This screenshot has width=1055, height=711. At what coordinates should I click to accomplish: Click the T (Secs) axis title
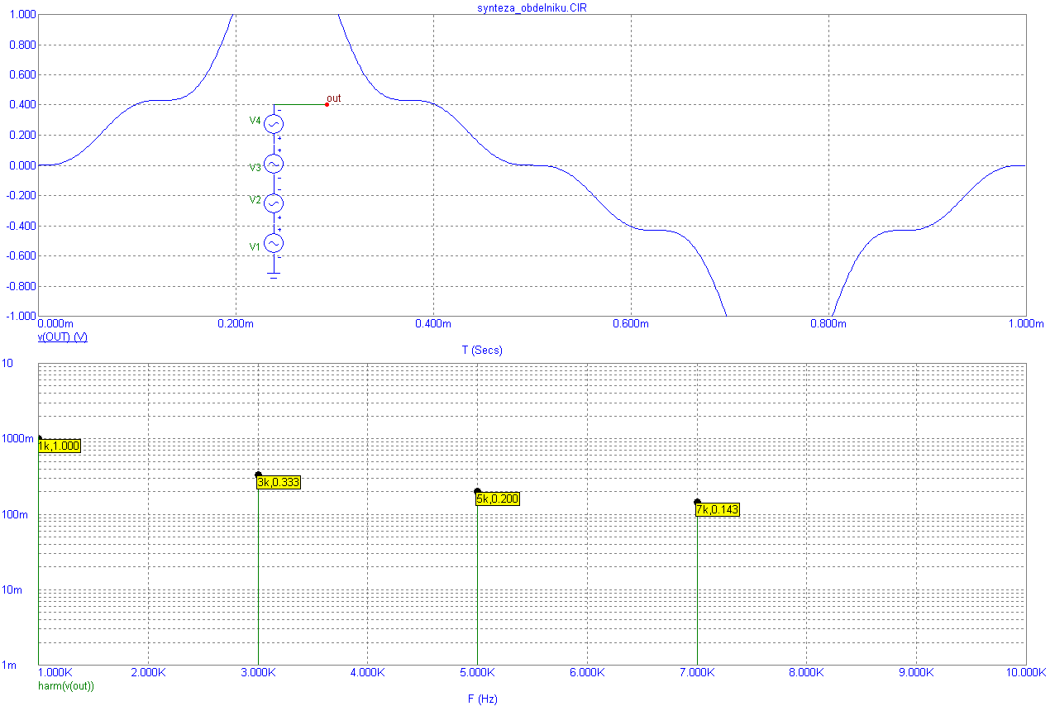coord(482,350)
